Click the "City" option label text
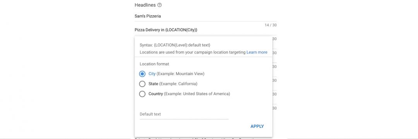This screenshot has width=418, height=139. [152, 74]
